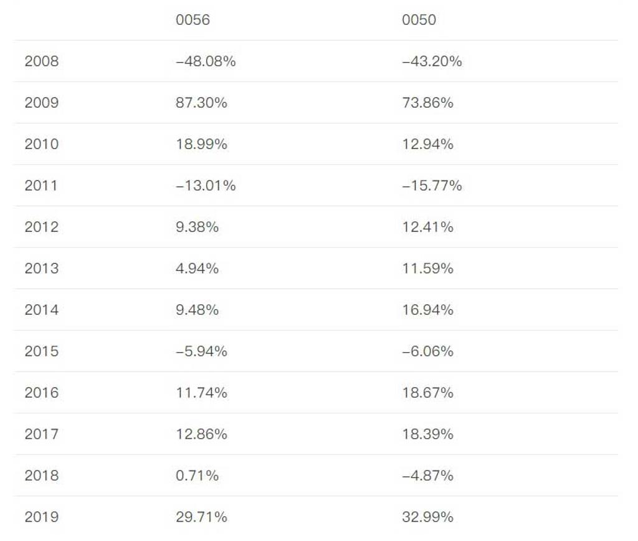Select the 2008 row label
The height and width of the screenshot is (541, 638).
(41, 61)
